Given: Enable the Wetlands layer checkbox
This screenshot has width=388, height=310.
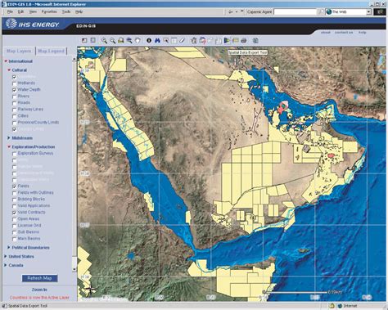Looking at the screenshot, I should click(15, 83).
